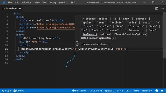Show next signature in parameter hint
This screenshot has width=166, height=93.
pyautogui.click(x=77, y=46)
